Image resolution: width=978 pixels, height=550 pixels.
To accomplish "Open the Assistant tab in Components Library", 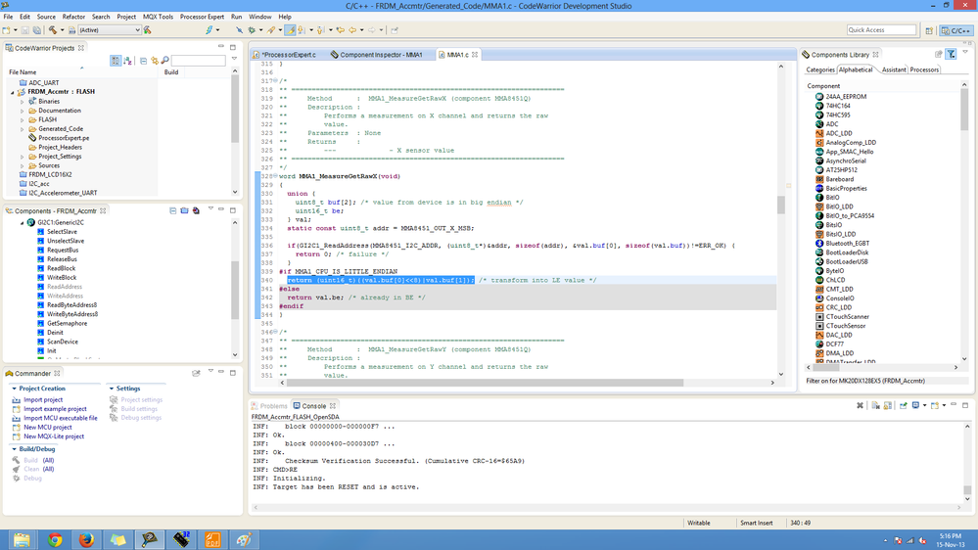I will 893,69.
